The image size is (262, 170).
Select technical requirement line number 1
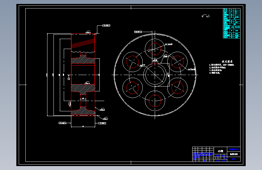coord(222,65)
